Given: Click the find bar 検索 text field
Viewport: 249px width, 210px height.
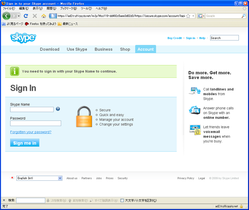Looking at the screenshot, I should [31, 200].
